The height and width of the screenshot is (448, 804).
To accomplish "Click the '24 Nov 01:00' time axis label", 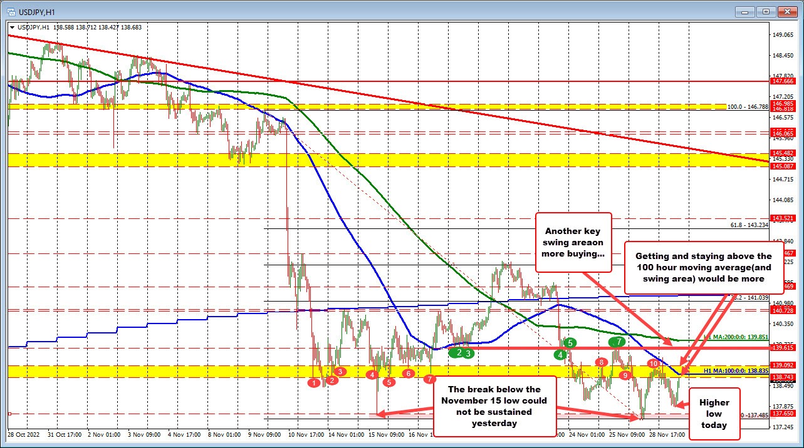I will pos(587,434).
